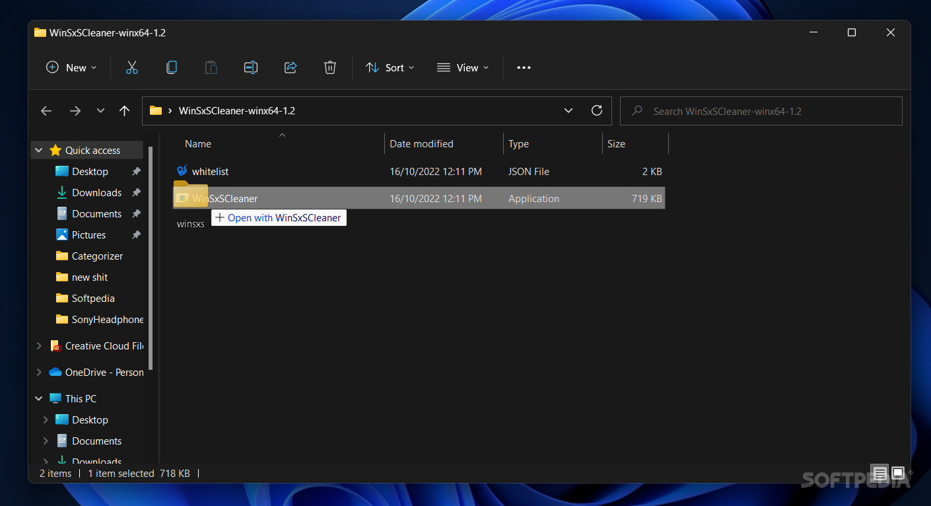The width and height of the screenshot is (931, 506).
Task: Select the whitelist file row
Action: click(x=419, y=171)
